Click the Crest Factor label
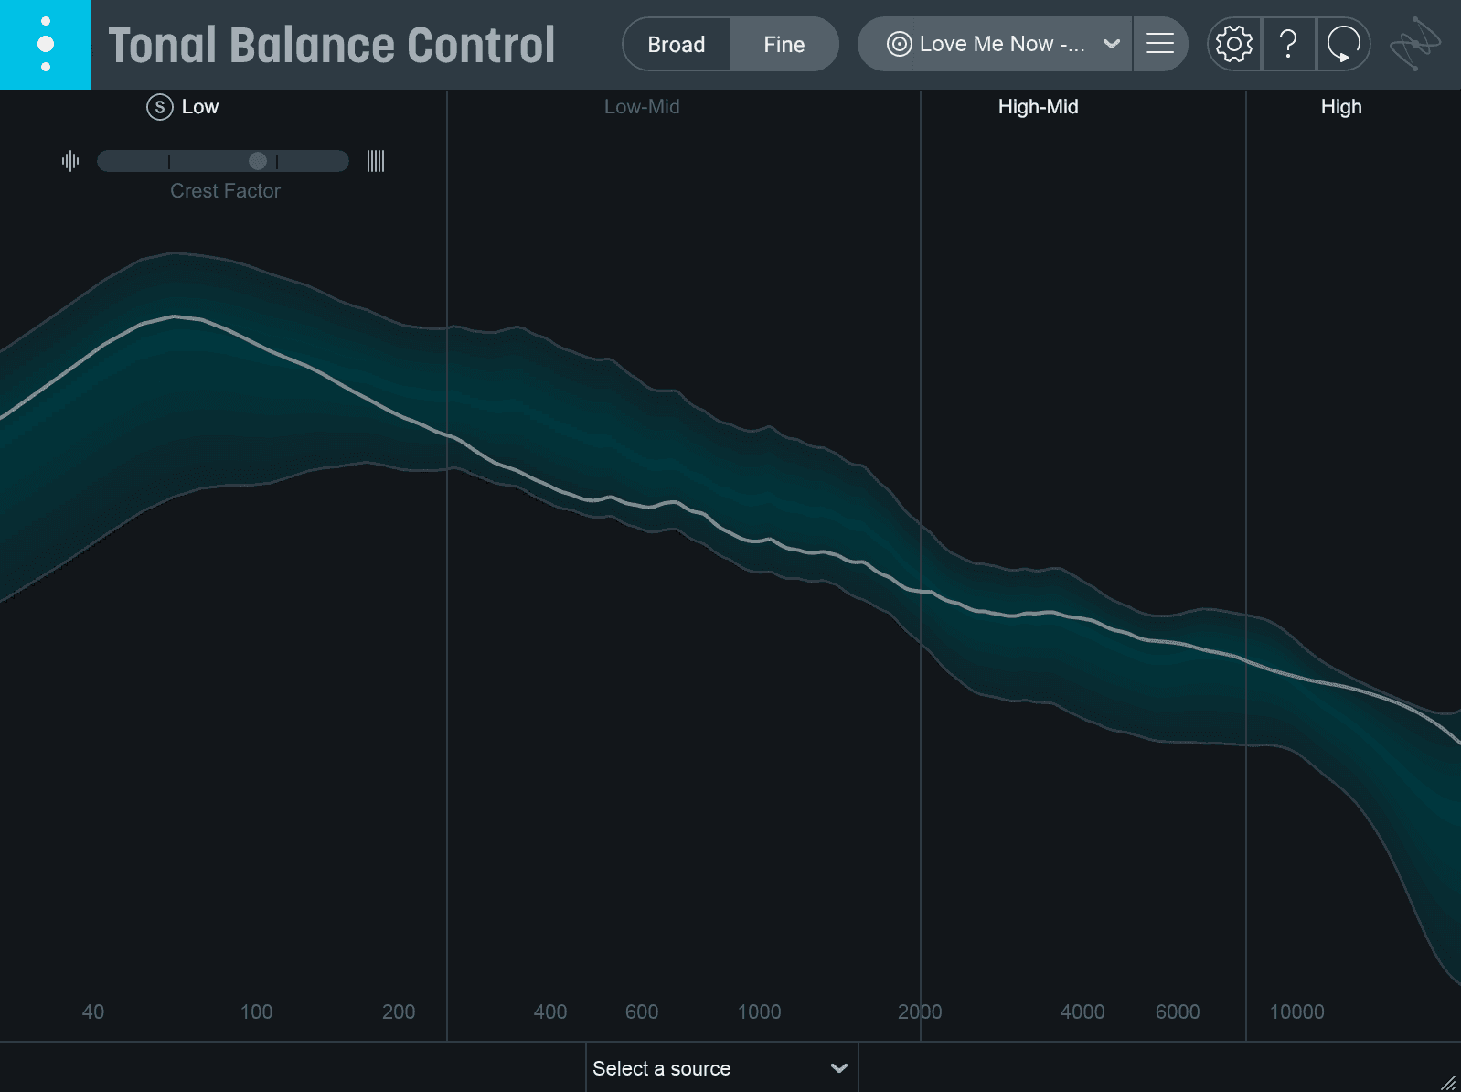Screen dimensions: 1461x1092 click(x=225, y=191)
